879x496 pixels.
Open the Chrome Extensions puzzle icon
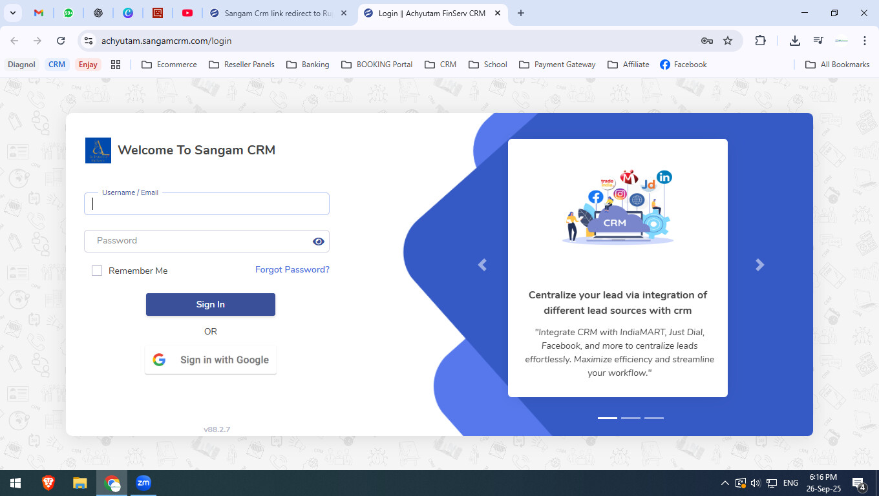pyautogui.click(x=761, y=41)
